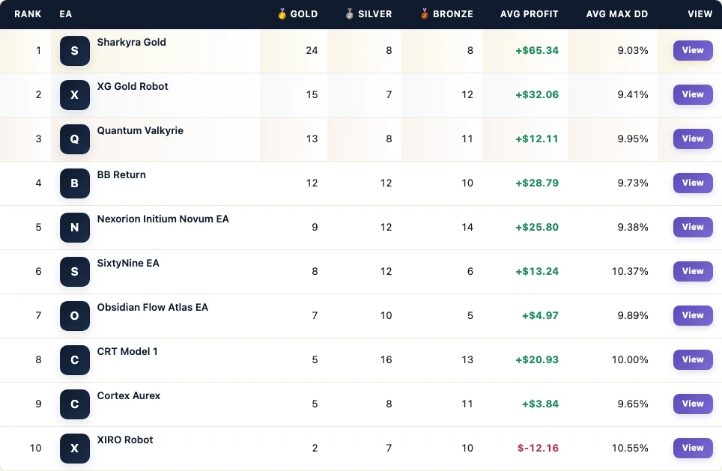This screenshot has height=471, width=722.
Task: Select the Quantum Valkyrie name text
Action: [141, 131]
